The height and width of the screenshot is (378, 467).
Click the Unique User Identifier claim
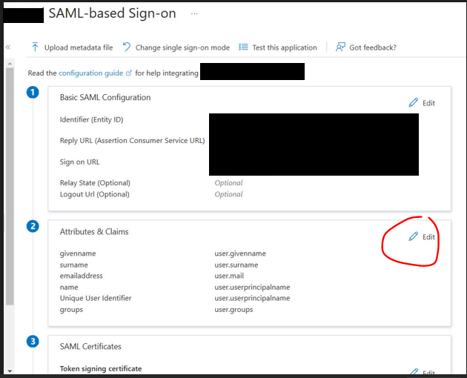pos(96,298)
